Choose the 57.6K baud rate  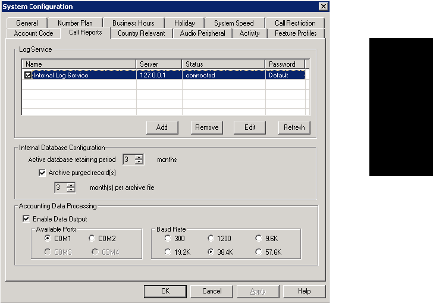click(259, 252)
